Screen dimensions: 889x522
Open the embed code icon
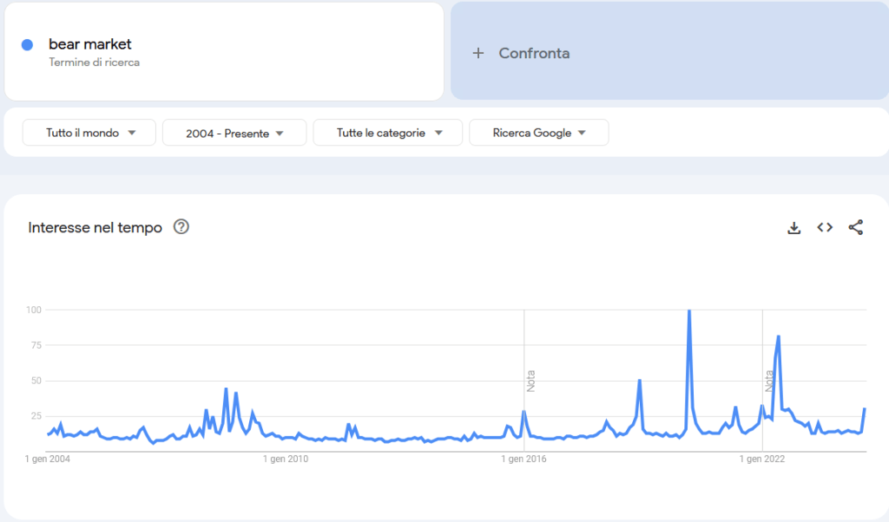tap(825, 227)
